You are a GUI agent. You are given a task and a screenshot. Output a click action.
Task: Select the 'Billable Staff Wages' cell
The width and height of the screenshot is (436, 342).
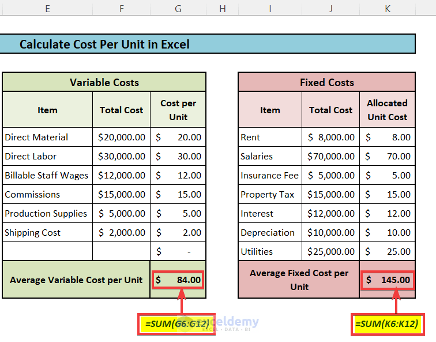(x=47, y=175)
